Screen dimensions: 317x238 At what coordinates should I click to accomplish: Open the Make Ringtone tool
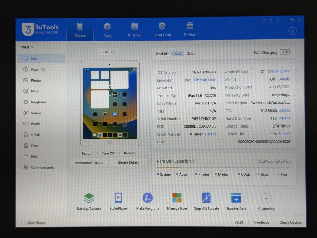coord(147,201)
